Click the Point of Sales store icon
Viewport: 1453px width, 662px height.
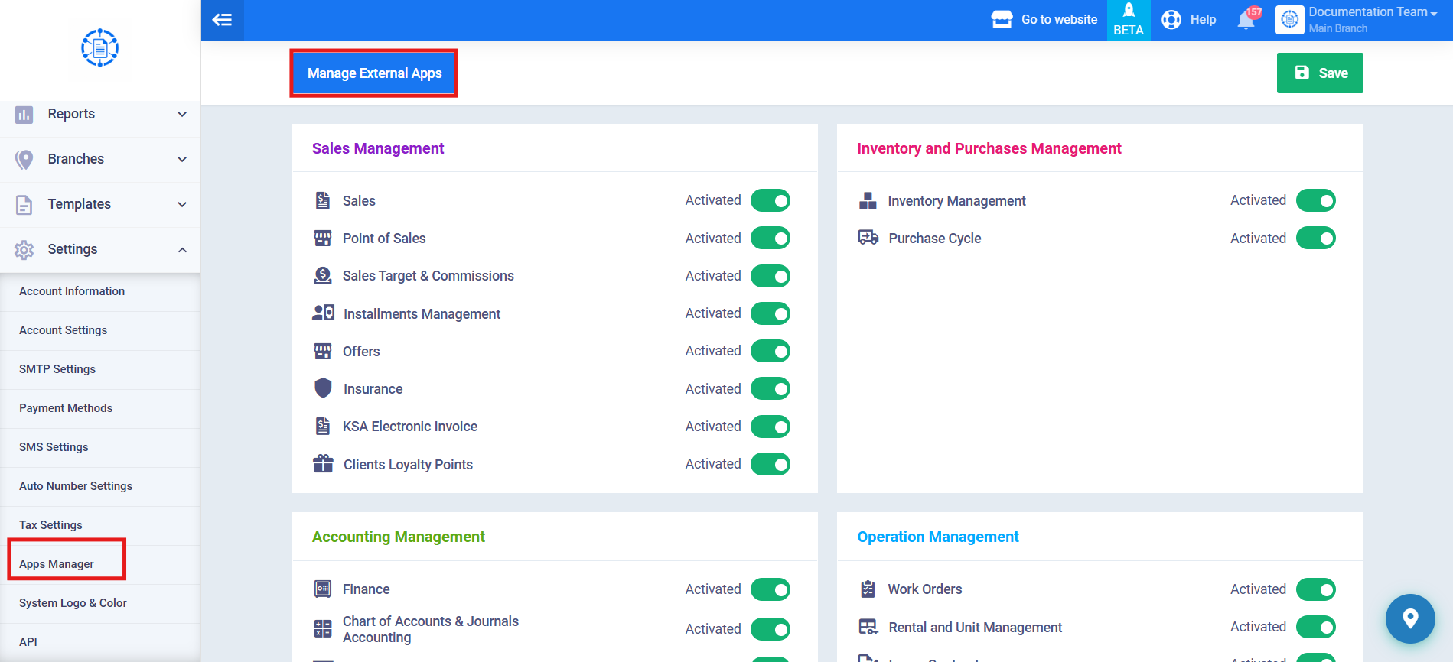point(323,239)
